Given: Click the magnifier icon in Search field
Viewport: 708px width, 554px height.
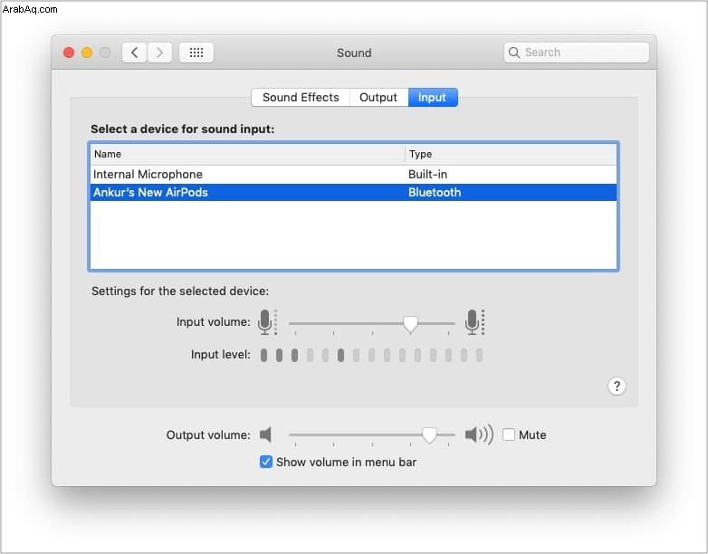Looking at the screenshot, I should point(514,53).
